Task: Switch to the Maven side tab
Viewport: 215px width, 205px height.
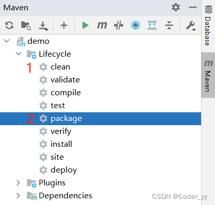Action: [208, 75]
